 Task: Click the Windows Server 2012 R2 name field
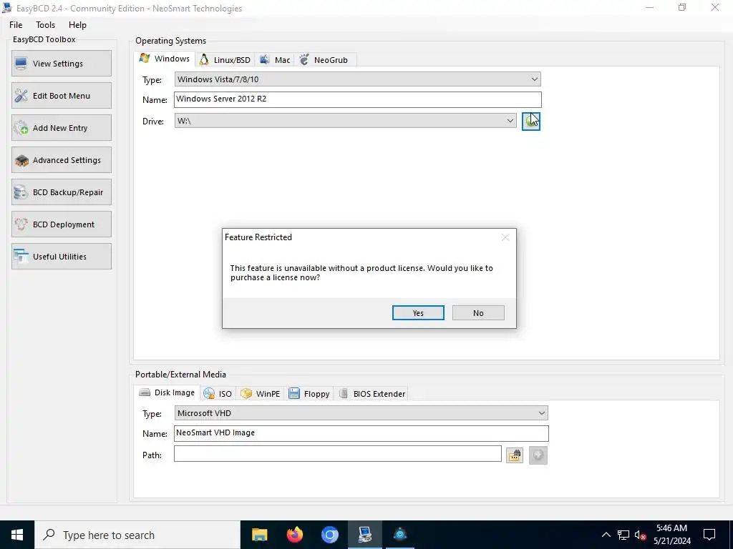click(358, 99)
